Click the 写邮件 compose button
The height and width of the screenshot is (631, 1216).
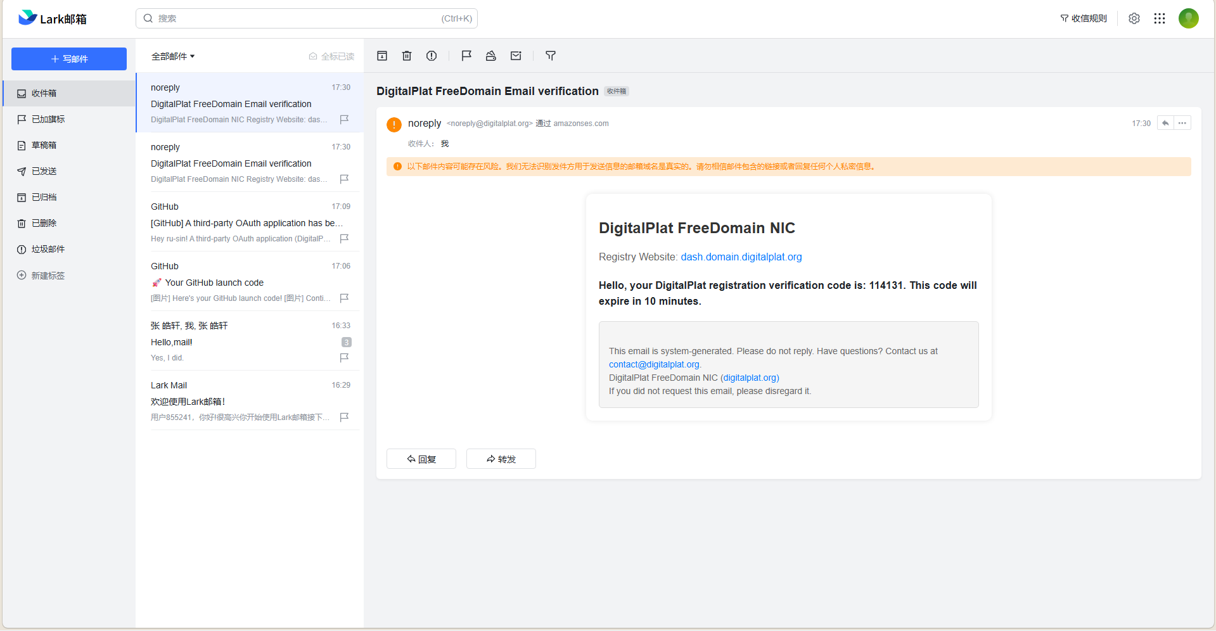point(69,59)
